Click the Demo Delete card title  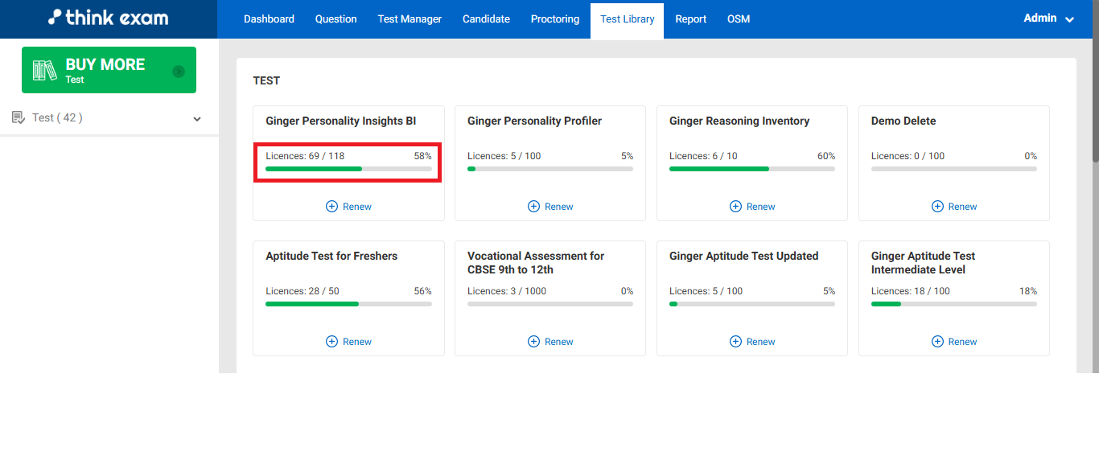pyautogui.click(x=903, y=121)
